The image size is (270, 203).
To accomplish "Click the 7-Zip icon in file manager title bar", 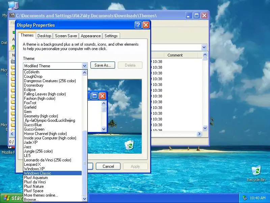I will click(x=12, y=15).
